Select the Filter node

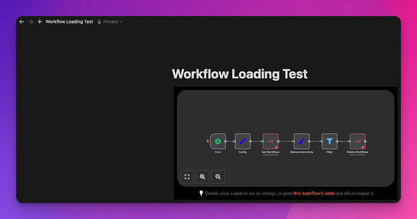(x=329, y=141)
